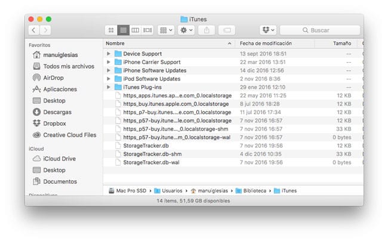Open AirDrop in sidebar
The width and height of the screenshot is (388, 241).
pos(48,78)
